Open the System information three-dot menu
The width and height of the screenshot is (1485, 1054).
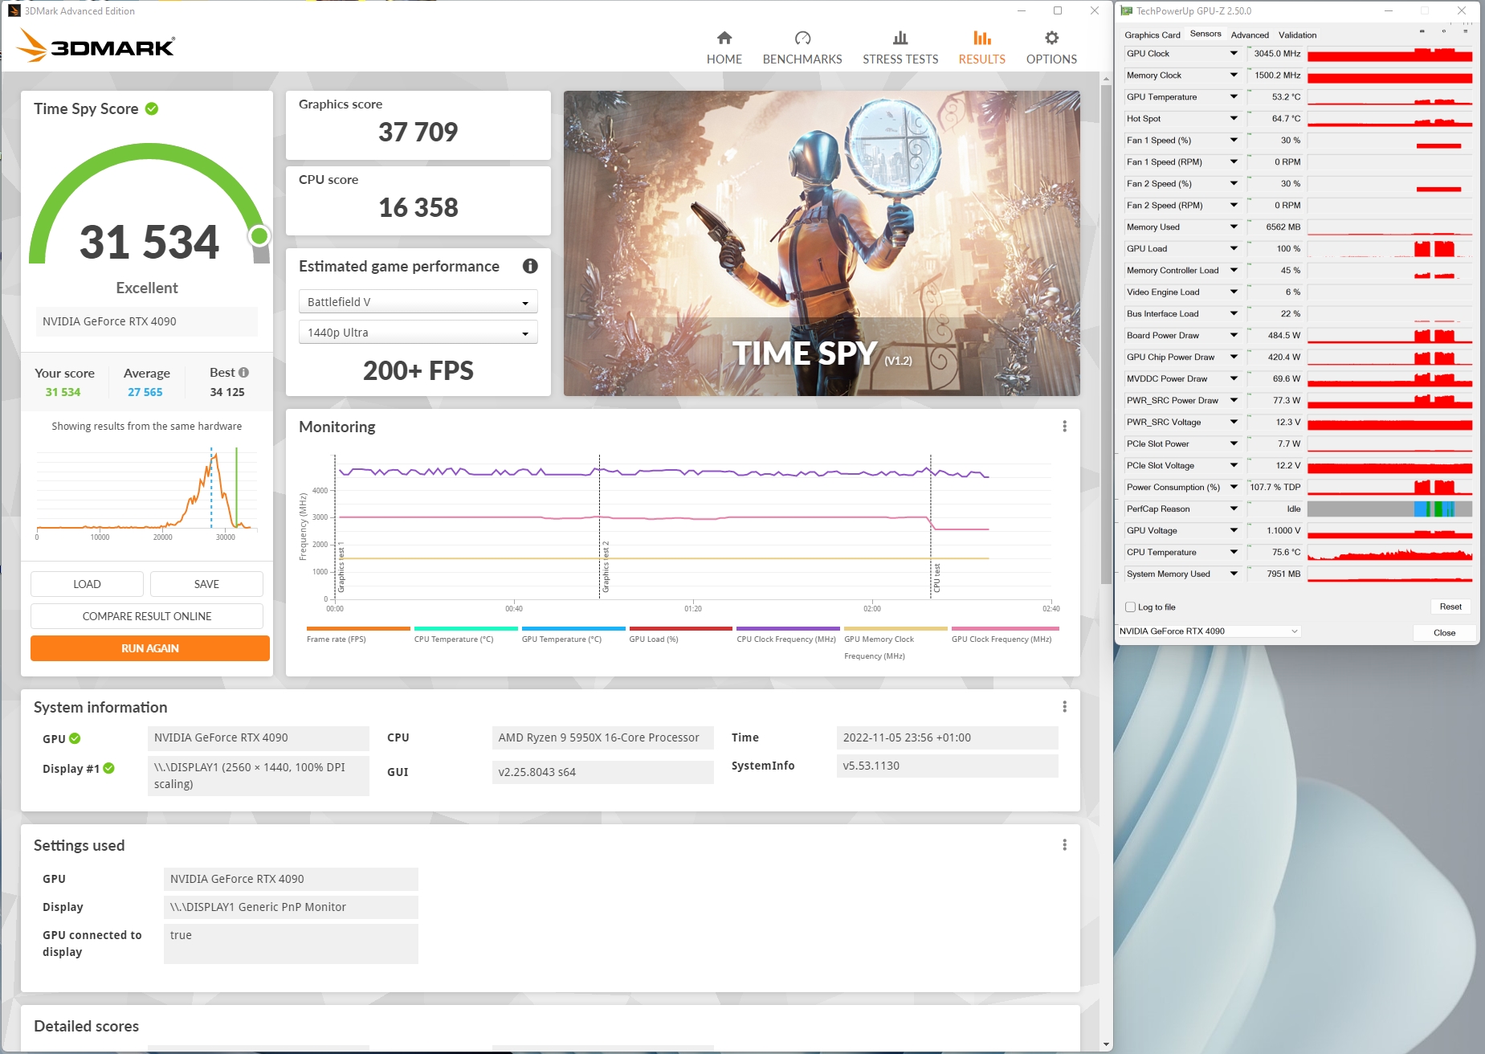point(1064,707)
